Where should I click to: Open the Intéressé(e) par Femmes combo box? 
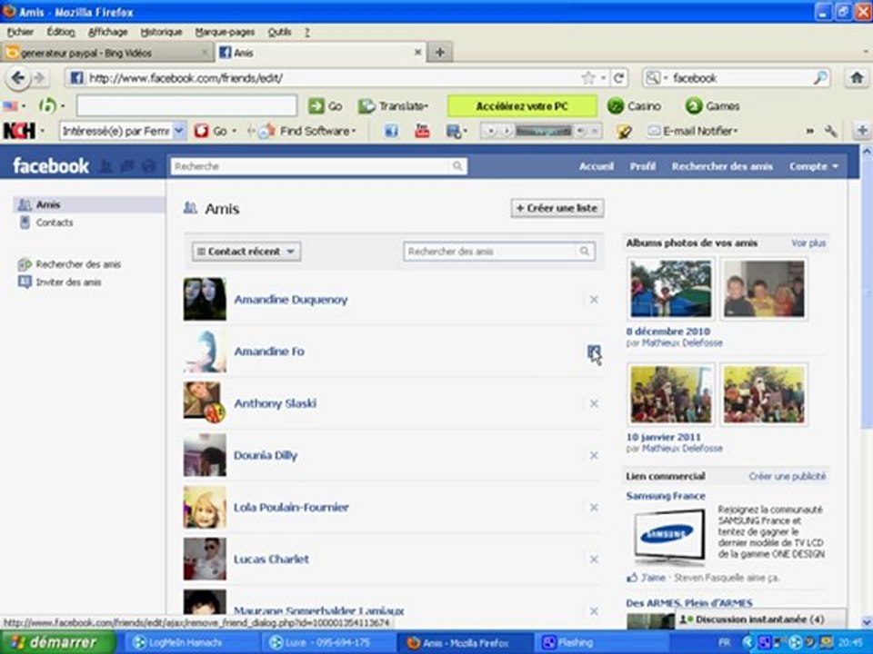click(x=123, y=131)
